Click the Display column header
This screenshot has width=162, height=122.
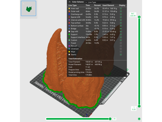pos(122,5)
